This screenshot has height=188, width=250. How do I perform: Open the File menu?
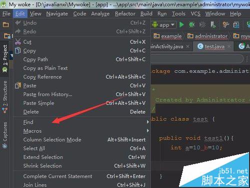pos(6,13)
